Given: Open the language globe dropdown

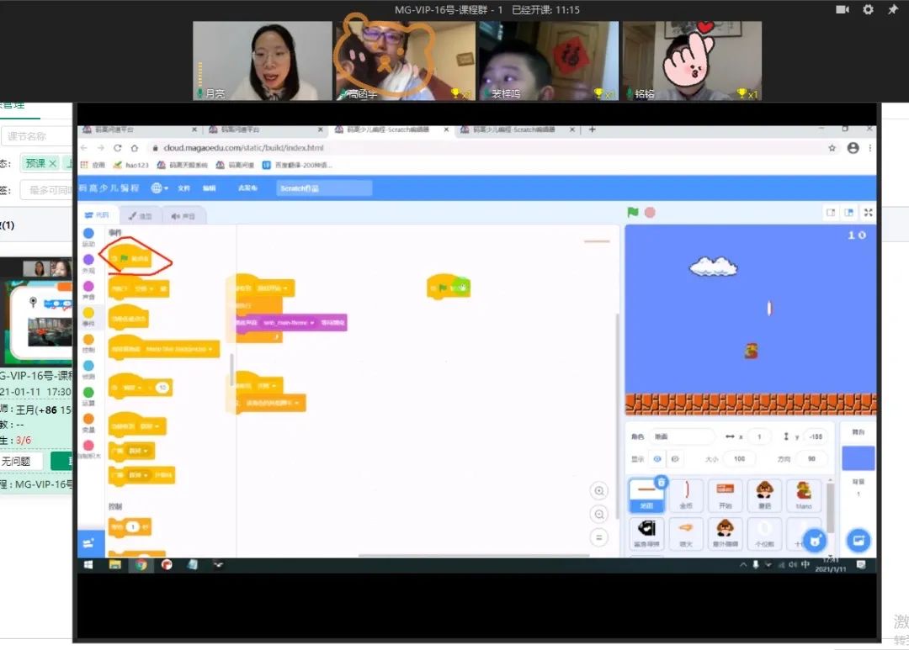Looking at the screenshot, I should click(x=159, y=188).
